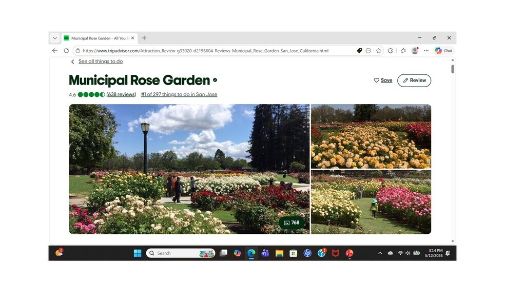The image size is (505, 284).
Task: Reload the page with the refresh icon
Action: [x=66, y=51]
